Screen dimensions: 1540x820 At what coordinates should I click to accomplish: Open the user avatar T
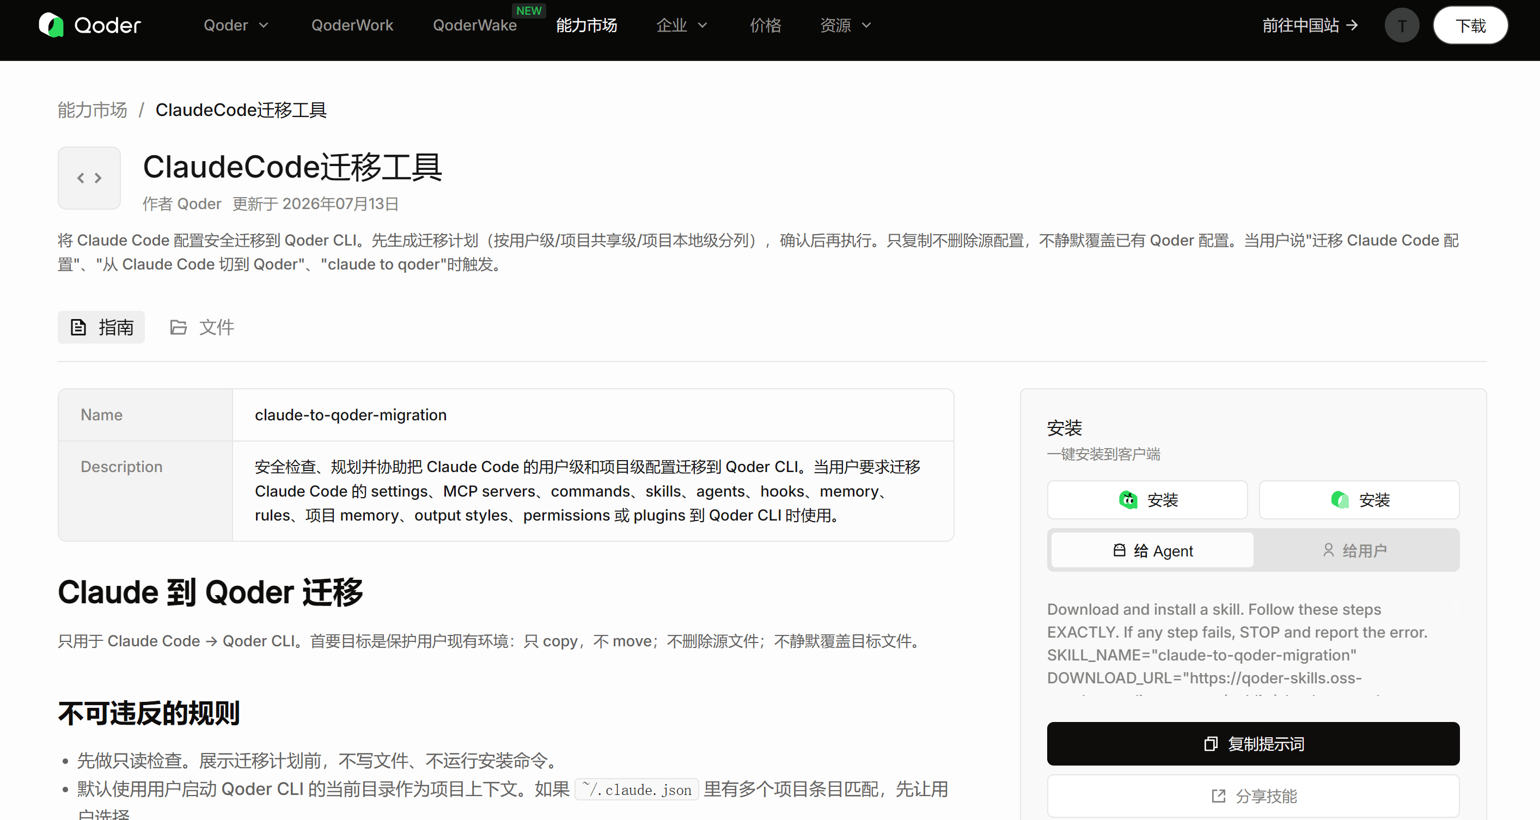point(1402,25)
